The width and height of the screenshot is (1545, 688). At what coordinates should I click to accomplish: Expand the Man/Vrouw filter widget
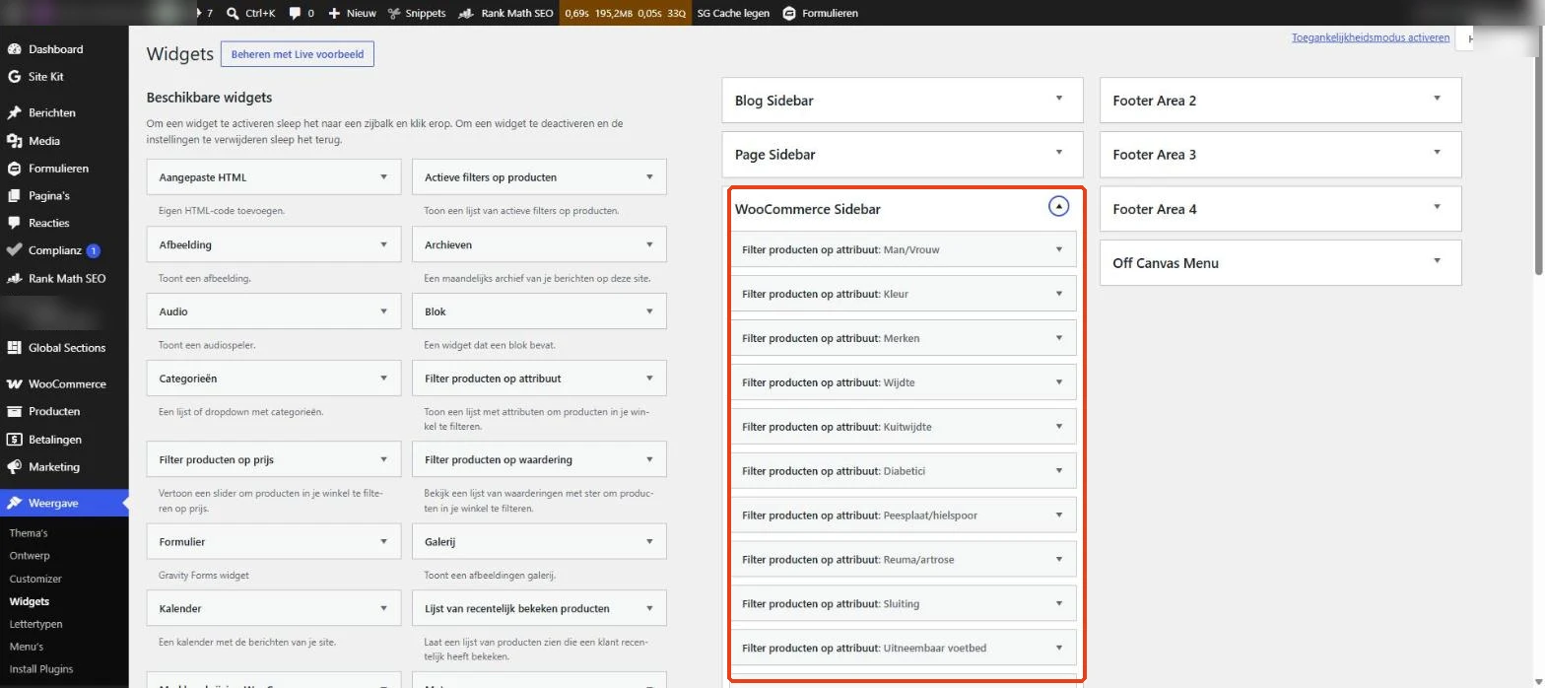click(1059, 249)
